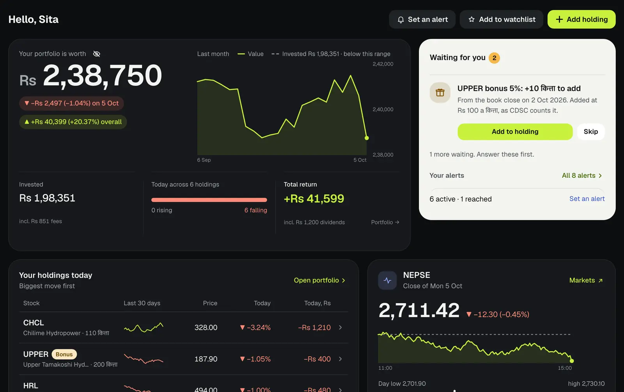
Task: Open All 8 alerts link
Action: pos(582,175)
